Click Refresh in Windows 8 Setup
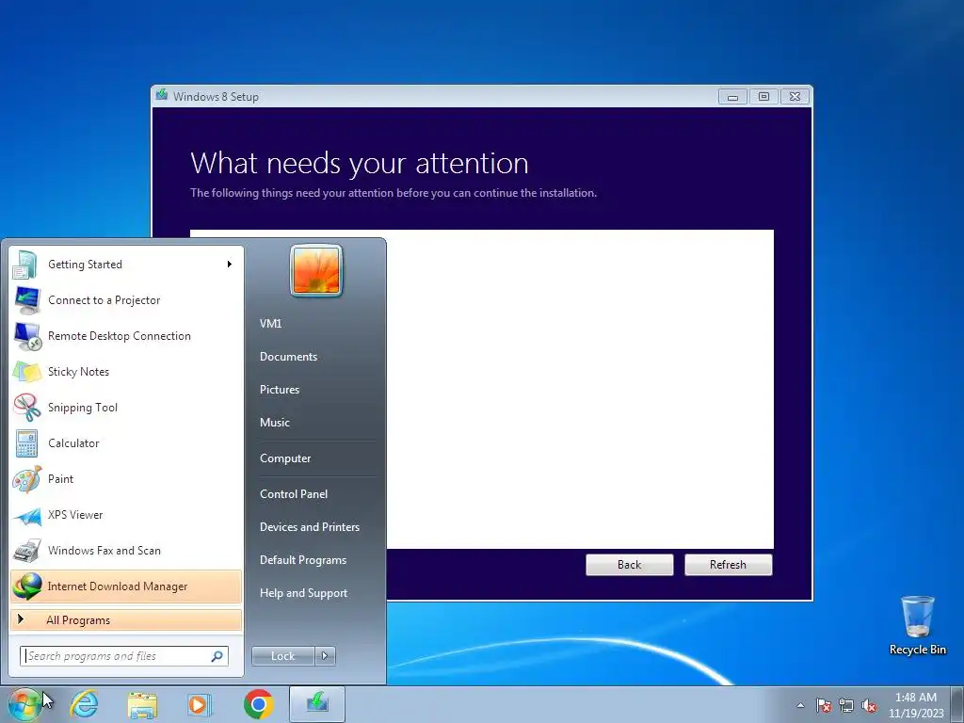Image resolution: width=964 pixels, height=723 pixels. tap(729, 565)
